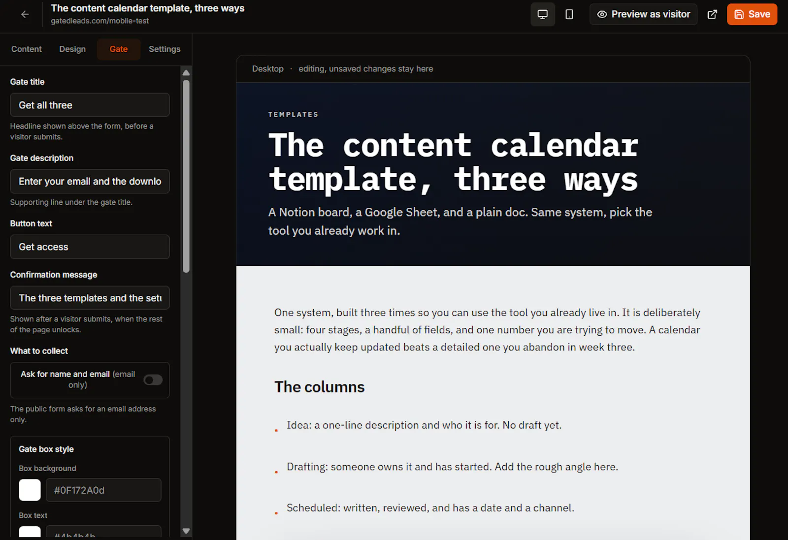This screenshot has width=788, height=540.
Task: Click the page heading 'The content calendar template, three ways'
Action: point(454,162)
